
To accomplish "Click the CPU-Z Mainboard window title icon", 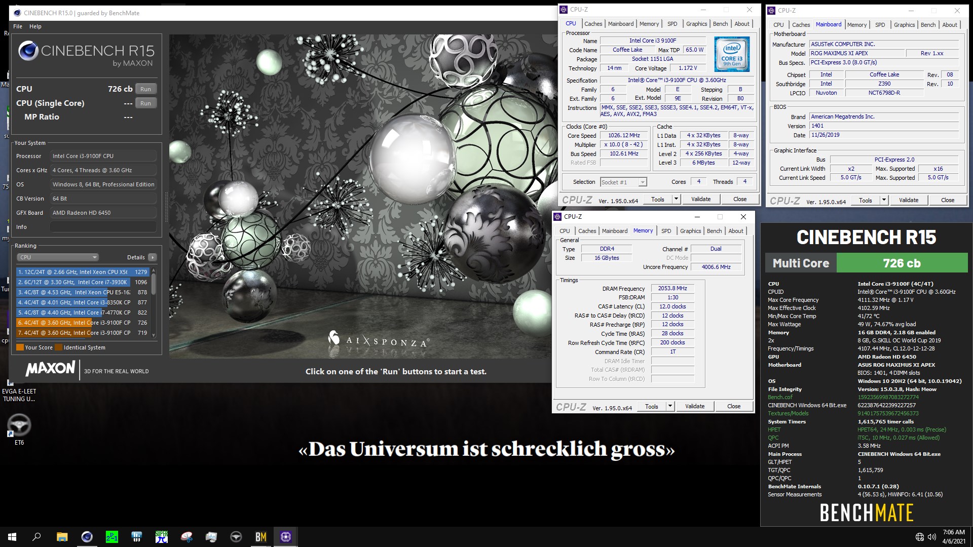I will (x=772, y=10).
